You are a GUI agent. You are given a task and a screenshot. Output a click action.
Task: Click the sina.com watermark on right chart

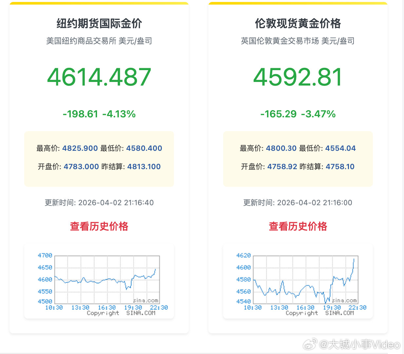[x=344, y=300]
